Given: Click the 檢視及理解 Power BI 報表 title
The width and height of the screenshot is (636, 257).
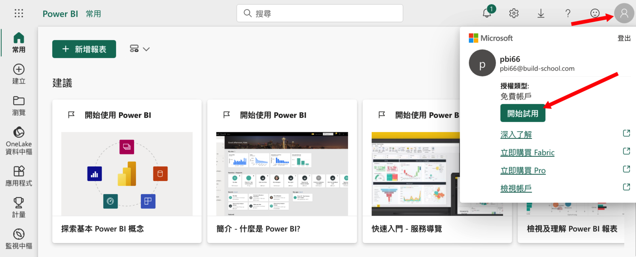Looking at the screenshot, I should pyautogui.click(x=572, y=229).
